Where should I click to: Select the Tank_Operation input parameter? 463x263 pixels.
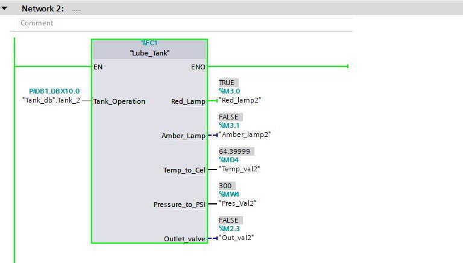(x=119, y=101)
